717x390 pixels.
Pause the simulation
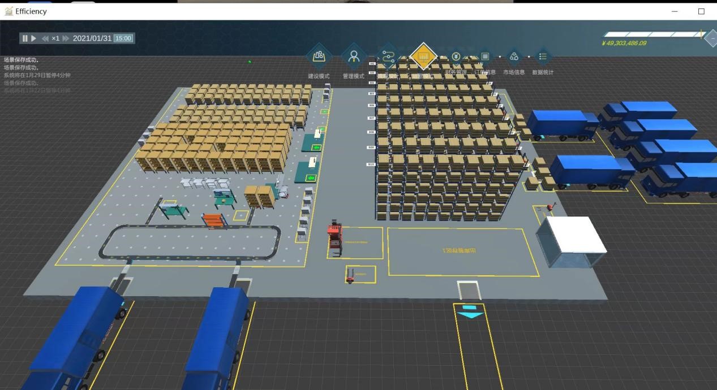25,38
